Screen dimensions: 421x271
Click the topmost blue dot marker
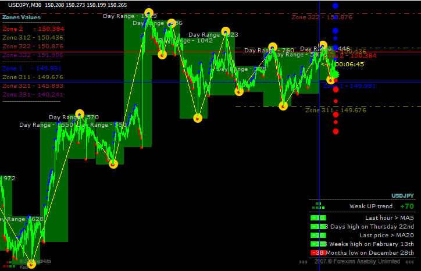335,6
